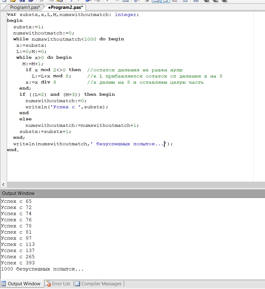Click output line 'Успех с 72'
The height and width of the screenshot is (289, 265).
click(x=16, y=207)
